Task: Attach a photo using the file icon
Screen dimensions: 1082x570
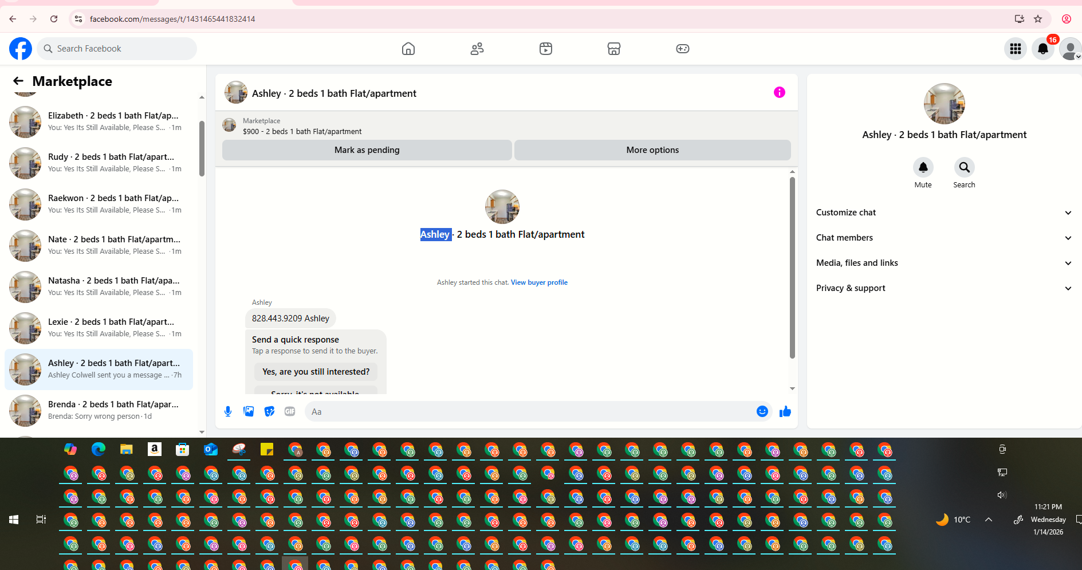Action: pyautogui.click(x=249, y=411)
